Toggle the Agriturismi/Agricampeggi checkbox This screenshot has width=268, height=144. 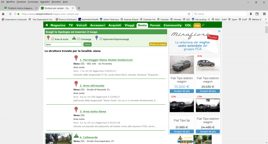point(101,39)
